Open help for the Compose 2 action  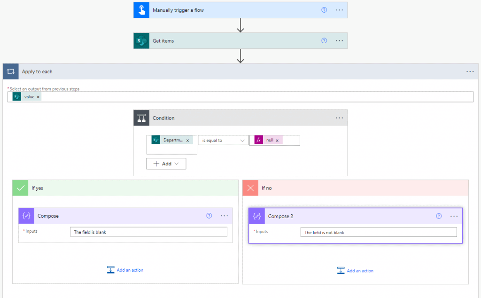[x=439, y=216]
